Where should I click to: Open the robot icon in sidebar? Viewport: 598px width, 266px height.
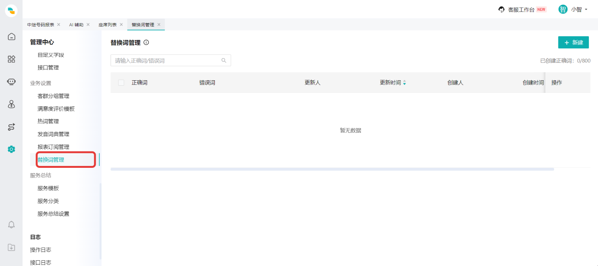[x=11, y=81]
